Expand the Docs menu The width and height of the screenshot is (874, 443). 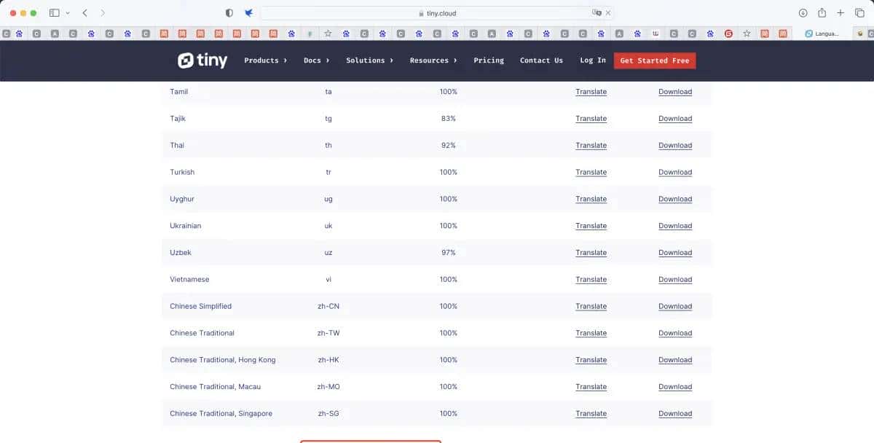pos(316,60)
